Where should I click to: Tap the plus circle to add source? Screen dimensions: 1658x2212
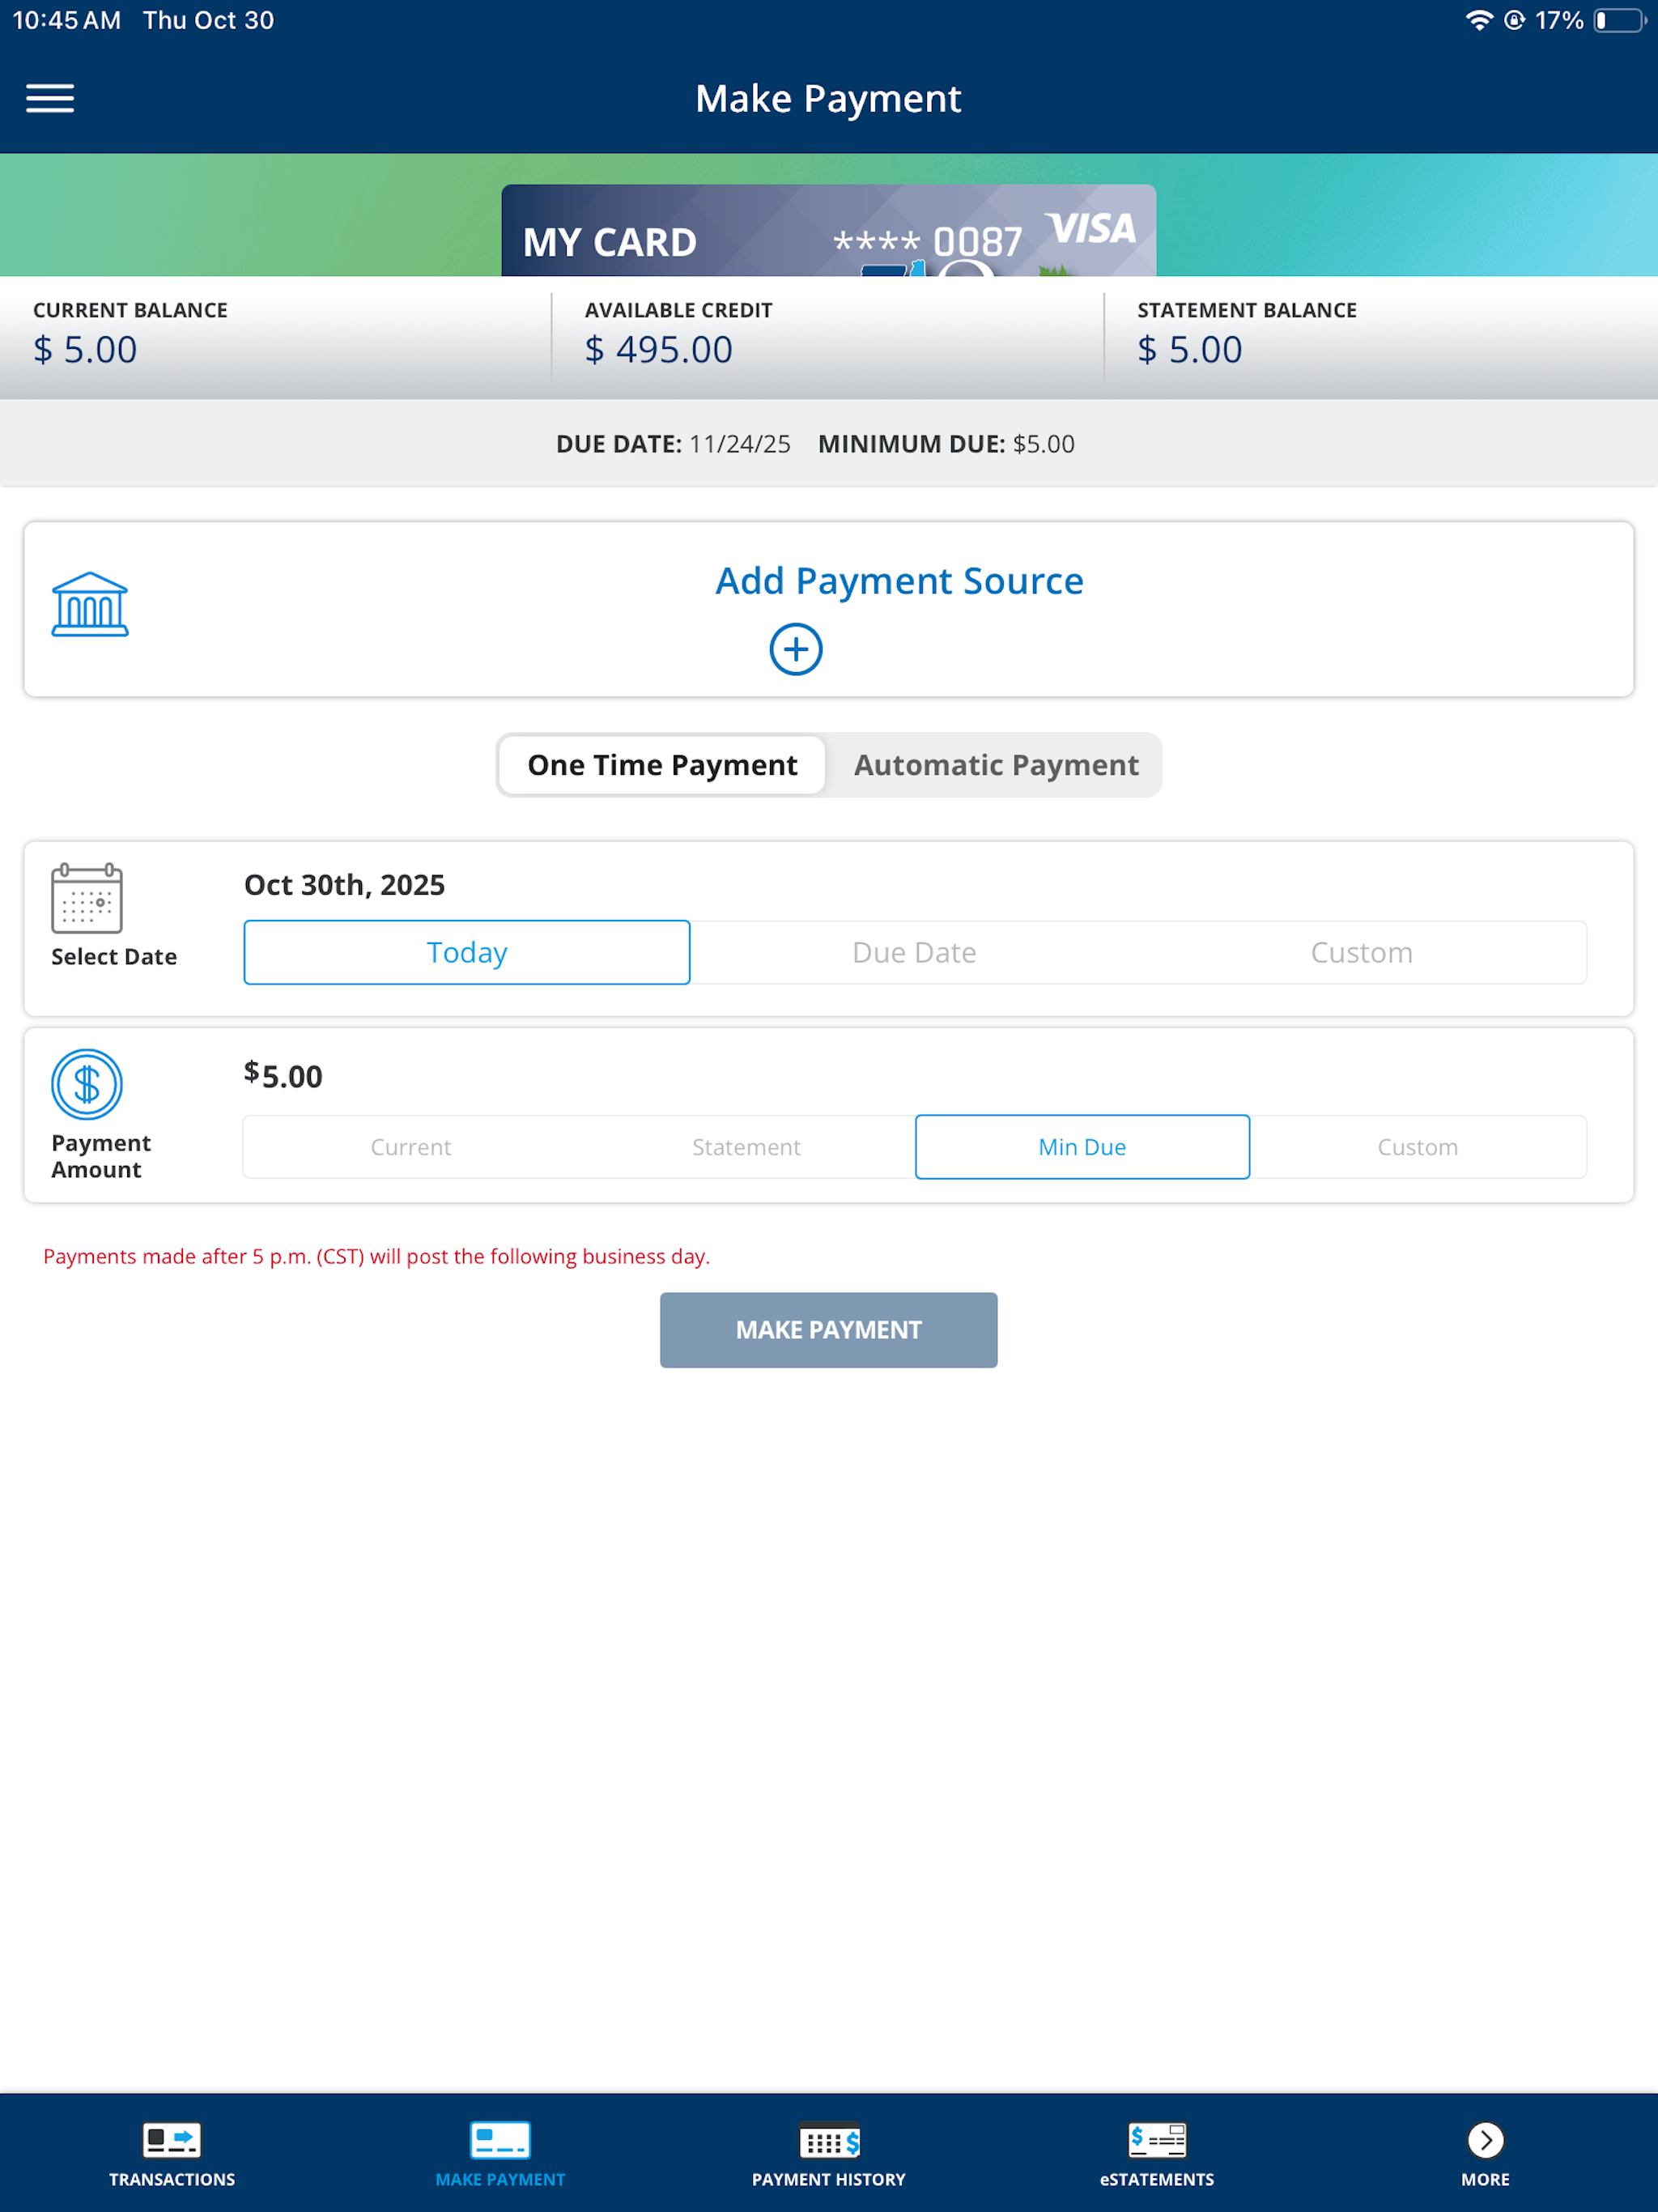[796, 649]
